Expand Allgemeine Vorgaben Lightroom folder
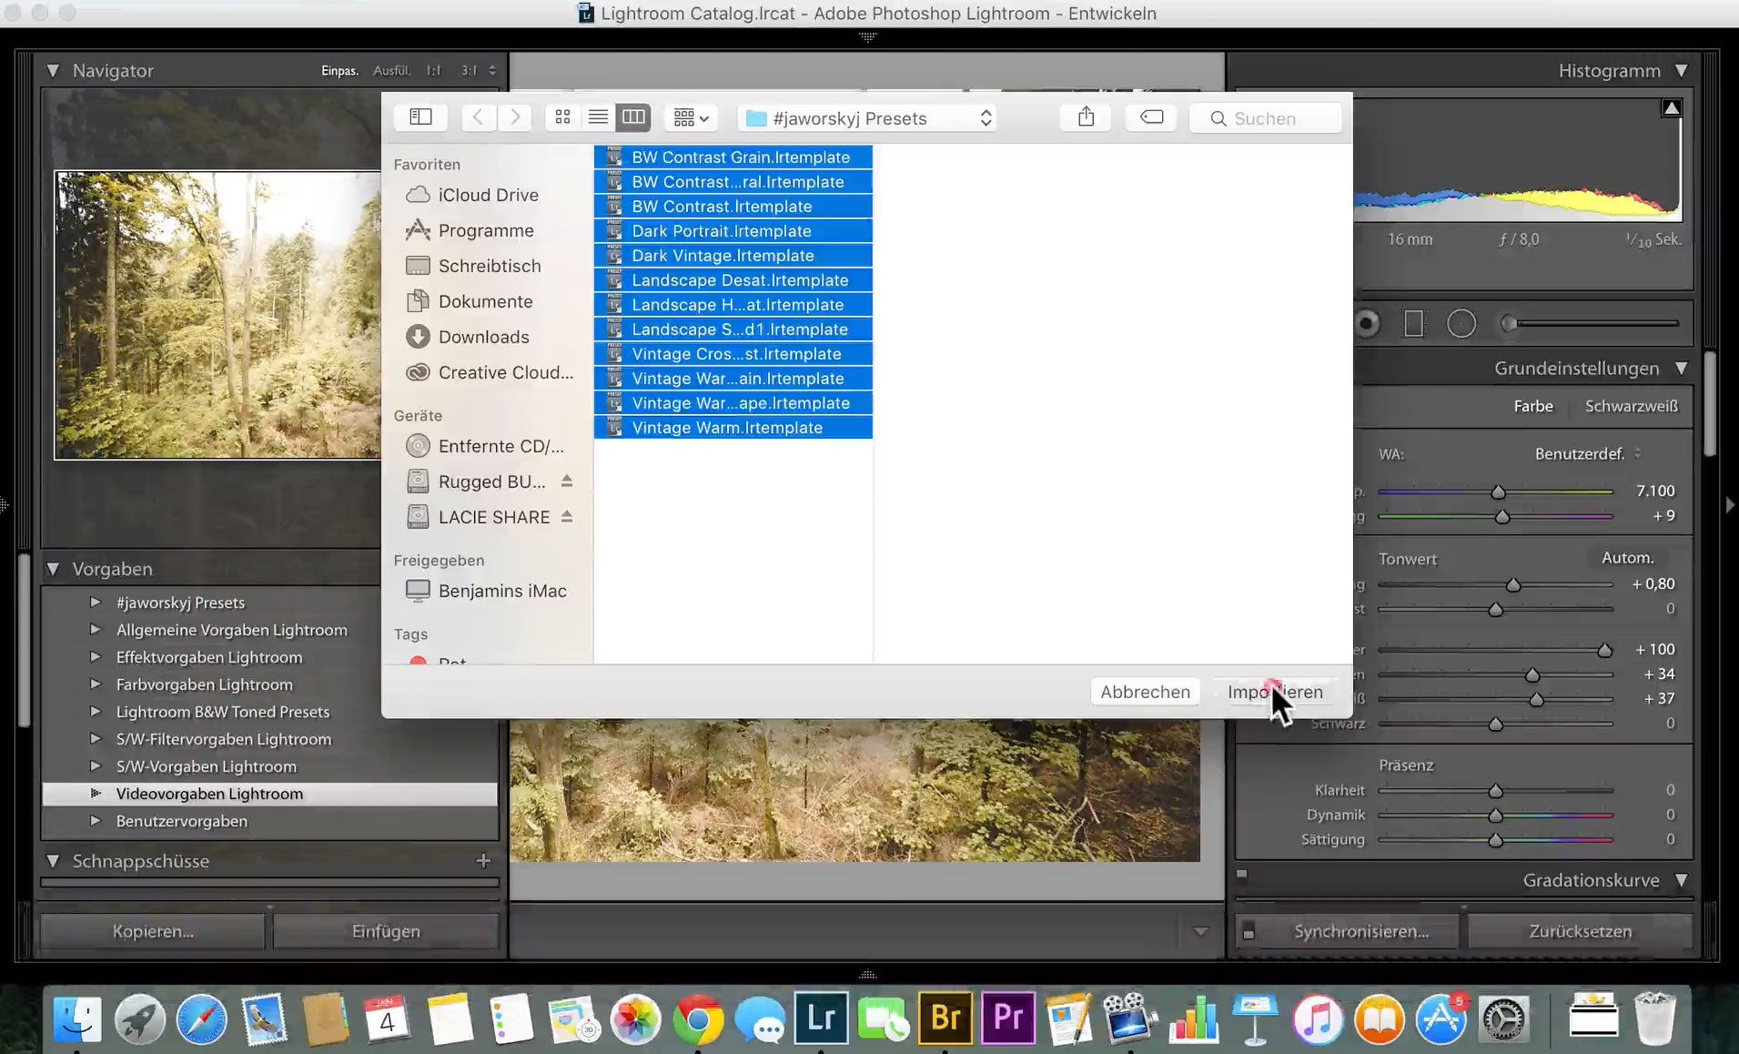 [96, 629]
